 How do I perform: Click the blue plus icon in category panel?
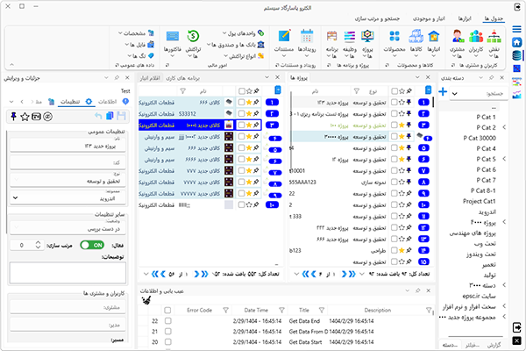(x=442, y=92)
